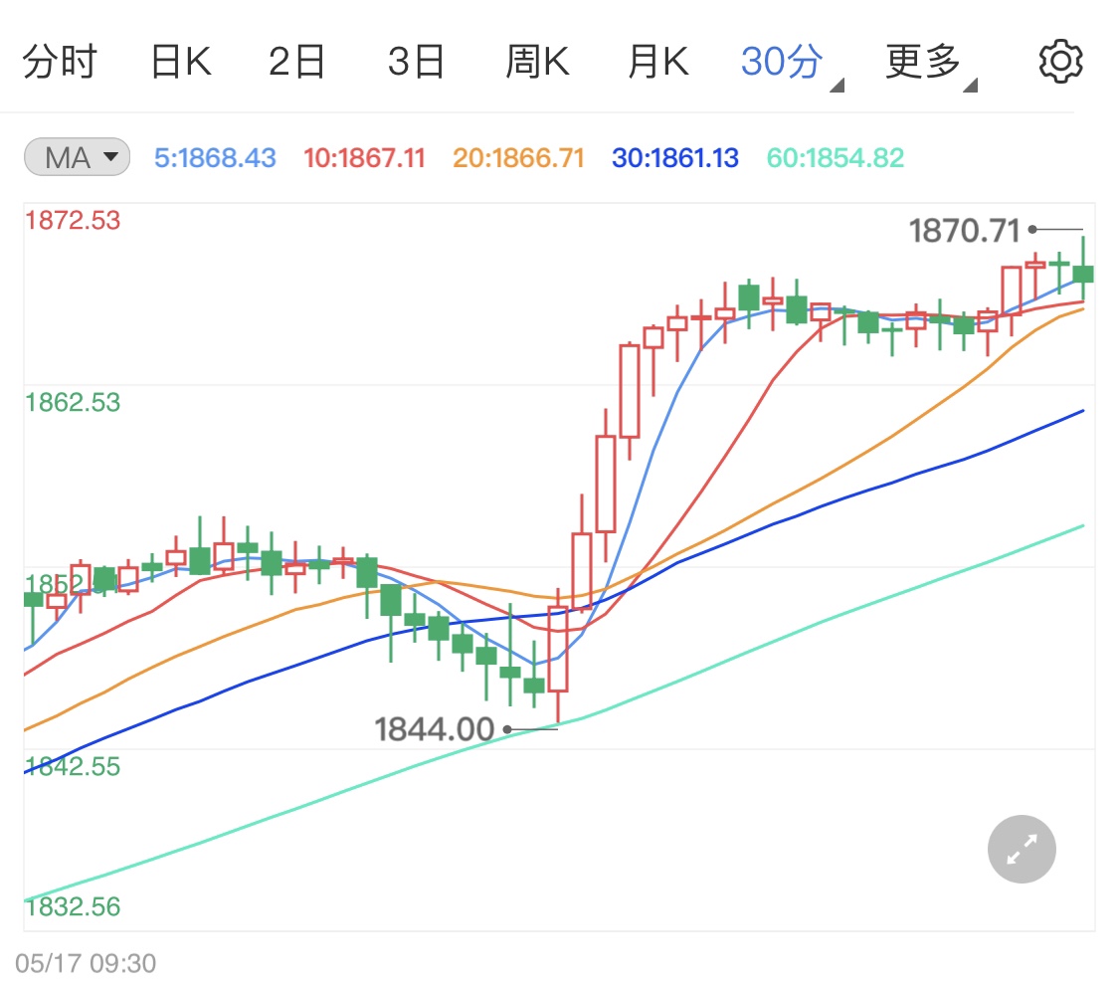Screen dimensions: 1119x987
Task: Click the MA10 value 10:1867.11
Action: pyautogui.click(x=364, y=158)
